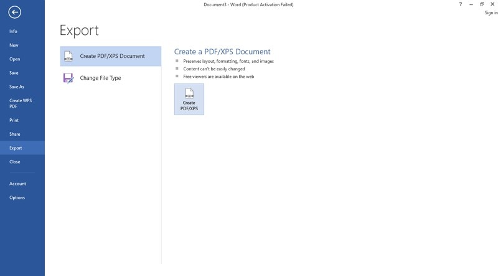The image size is (498, 276).
Task: Choose Close in the backstage sidebar
Action: (x=22, y=162)
